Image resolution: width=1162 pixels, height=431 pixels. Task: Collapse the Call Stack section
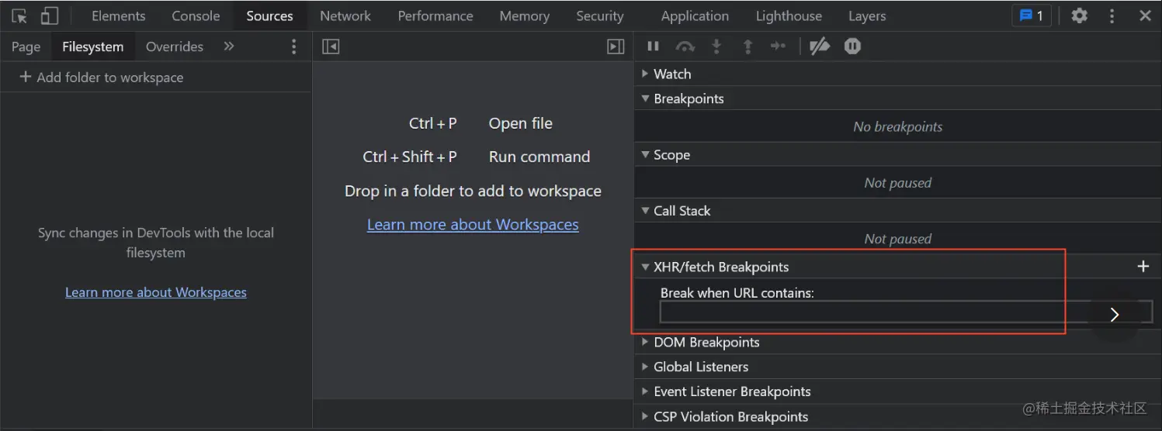click(x=681, y=211)
